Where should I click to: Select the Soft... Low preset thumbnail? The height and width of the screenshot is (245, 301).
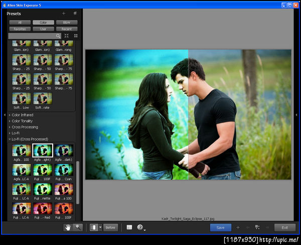point(21,98)
